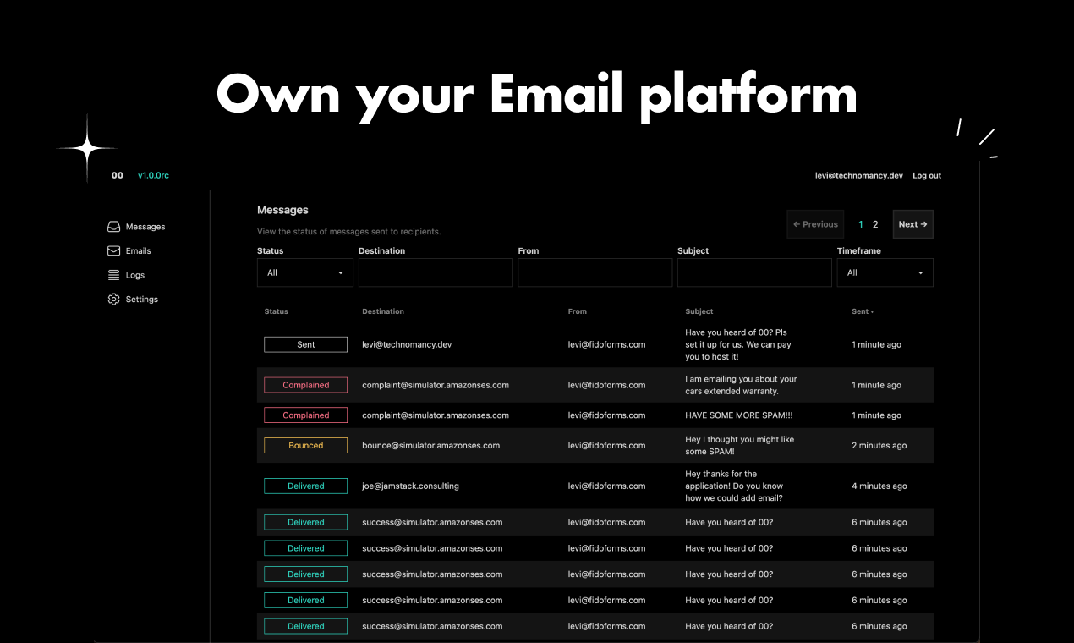Focus the Destination filter field
The width and height of the screenshot is (1074, 643).
coord(436,272)
